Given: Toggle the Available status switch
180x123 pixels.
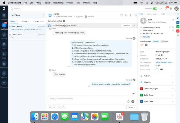Looking at the screenshot, I should pyautogui.click(x=155, y=9).
